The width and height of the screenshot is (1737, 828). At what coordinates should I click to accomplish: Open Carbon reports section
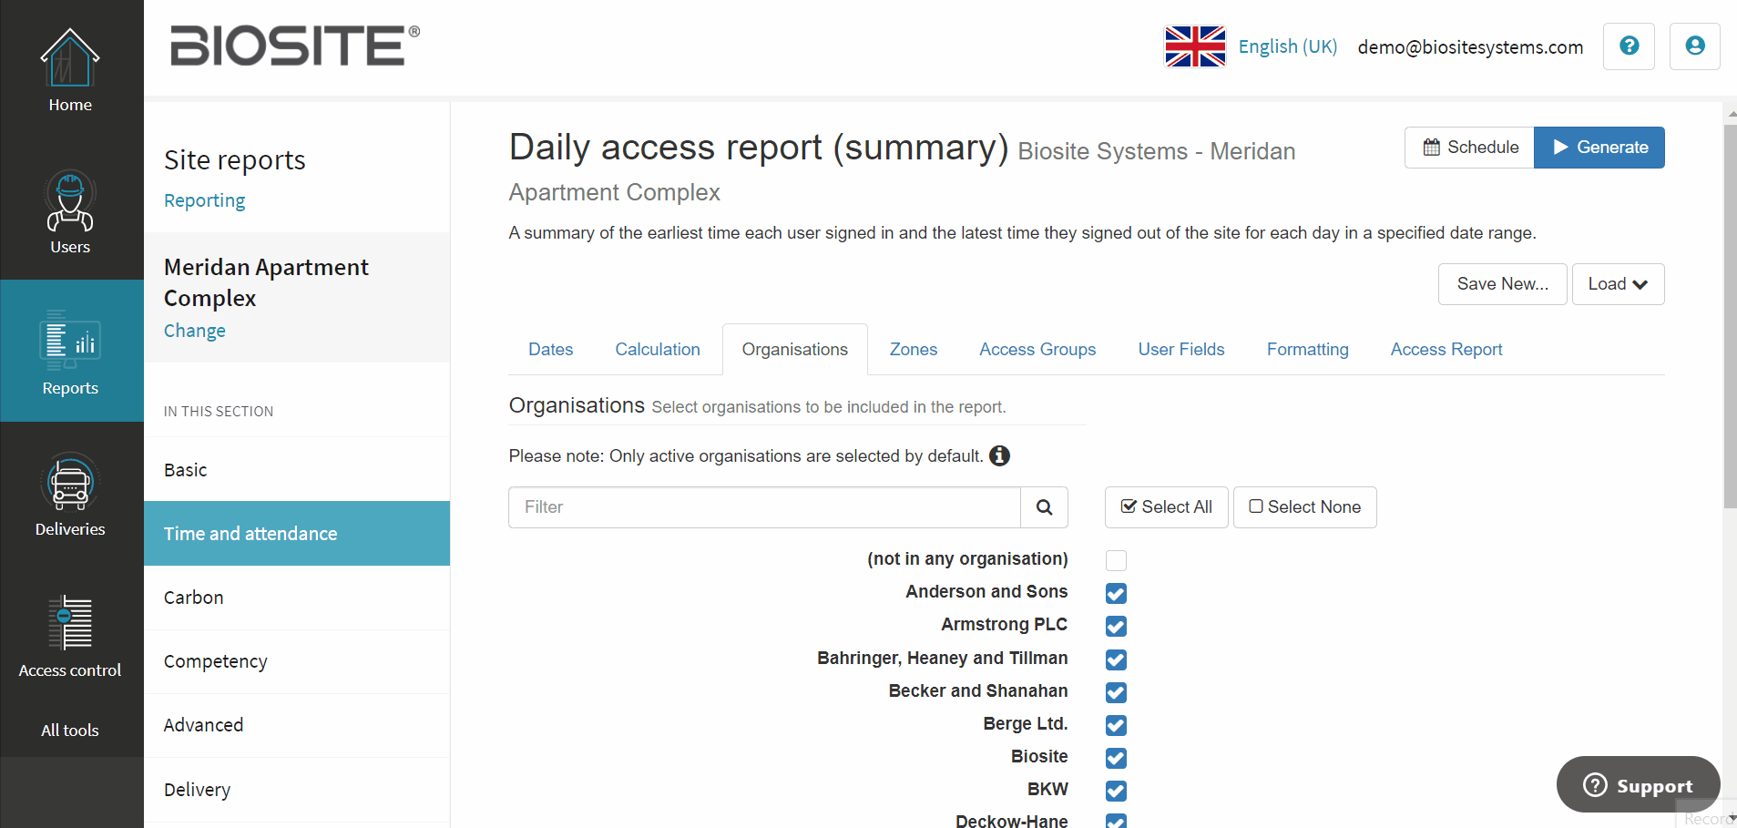click(297, 598)
